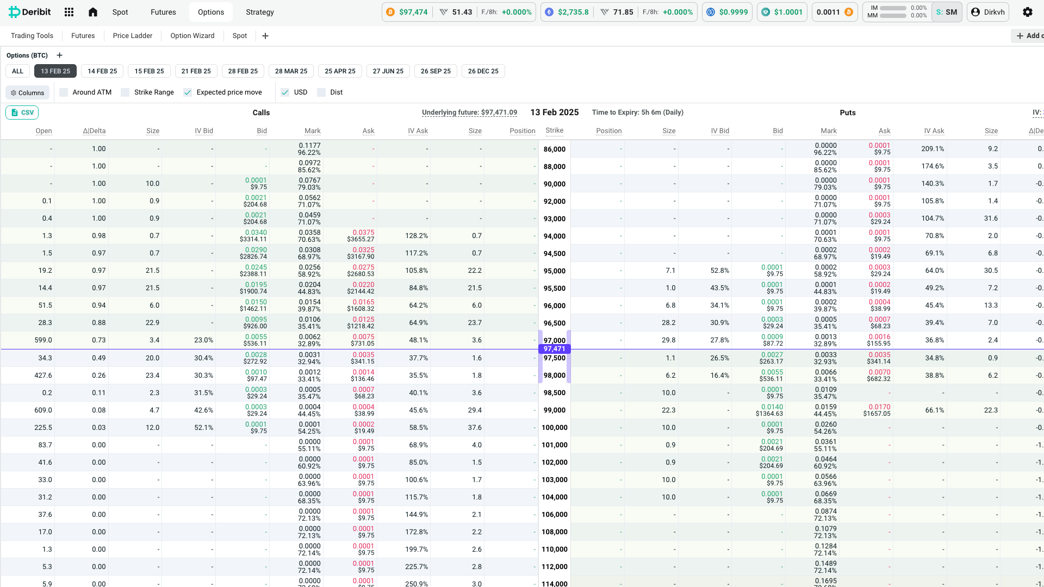Screen dimensions: 1044x587
Task: Click the Add button at top right
Action: (1028, 36)
